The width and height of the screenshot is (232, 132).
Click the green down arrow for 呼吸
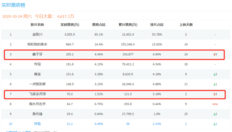click(x=214, y=124)
